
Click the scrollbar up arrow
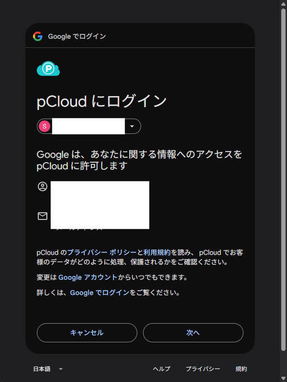click(283, 4)
